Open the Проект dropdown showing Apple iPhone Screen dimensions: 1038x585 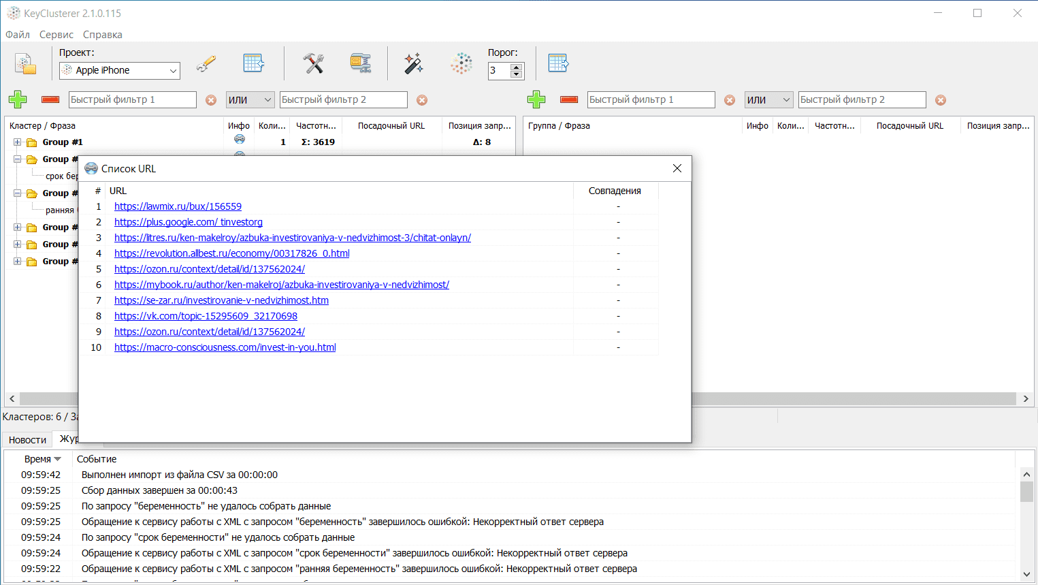tap(120, 70)
